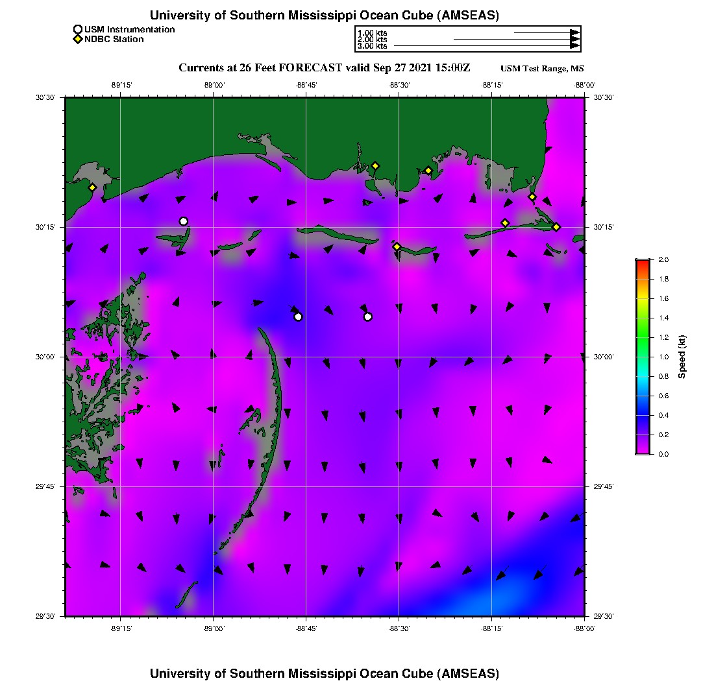Click the 1.00 kts arrow scale label
The height and width of the screenshot is (681, 714).
[x=372, y=33]
